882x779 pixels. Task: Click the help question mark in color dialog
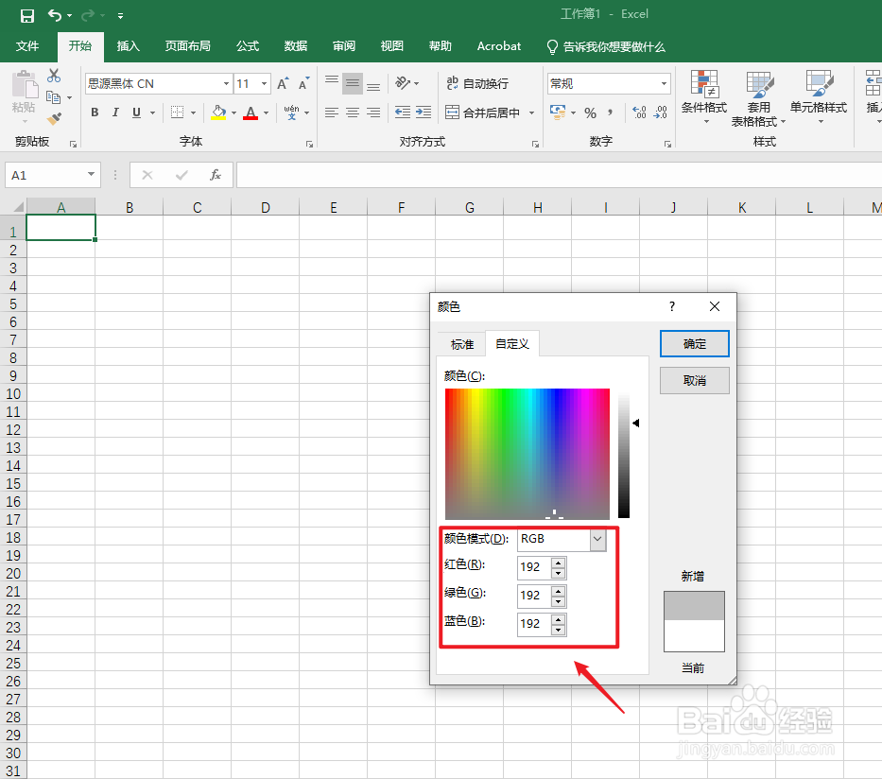(x=671, y=306)
